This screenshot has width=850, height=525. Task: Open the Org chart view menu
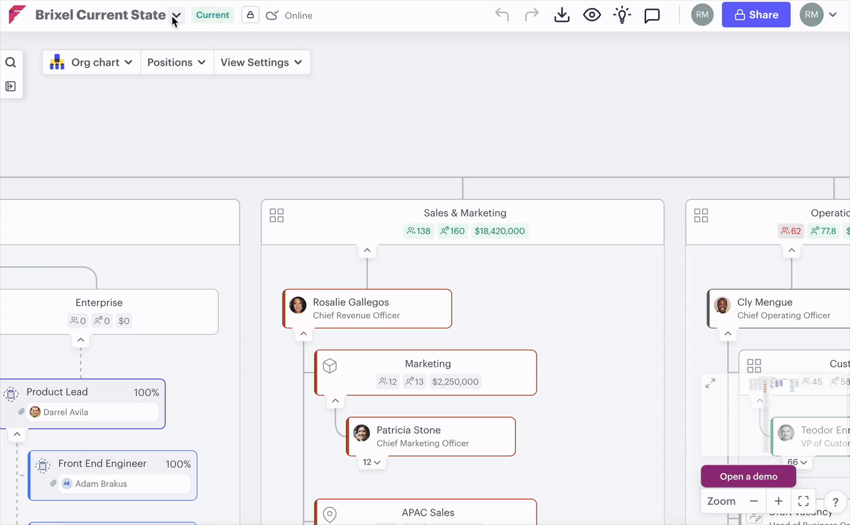(x=92, y=62)
